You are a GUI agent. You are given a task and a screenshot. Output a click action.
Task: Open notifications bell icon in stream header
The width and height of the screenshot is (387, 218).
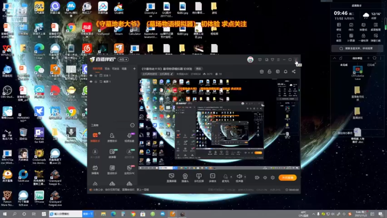(x=285, y=71)
